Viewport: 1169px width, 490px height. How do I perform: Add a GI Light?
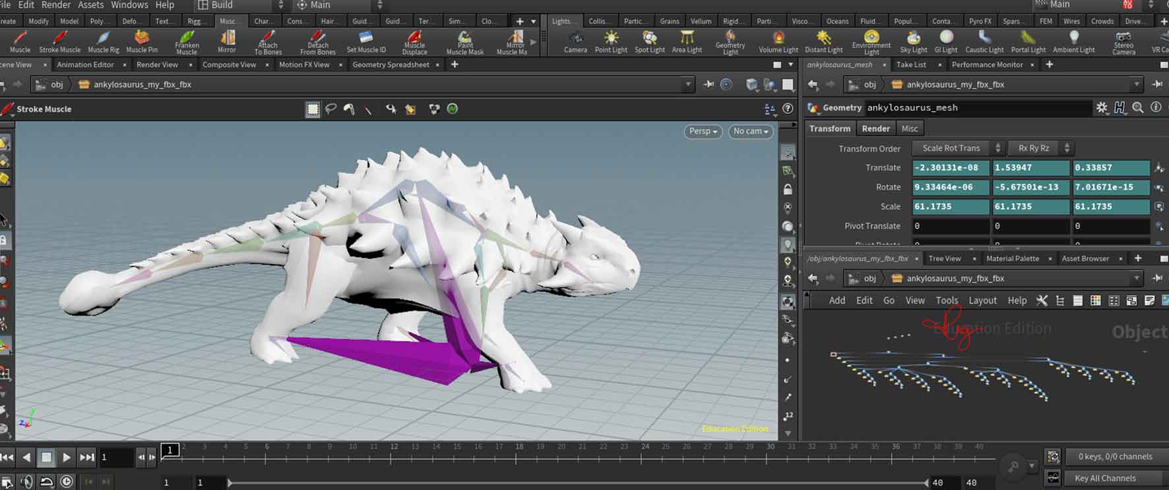pyautogui.click(x=946, y=42)
